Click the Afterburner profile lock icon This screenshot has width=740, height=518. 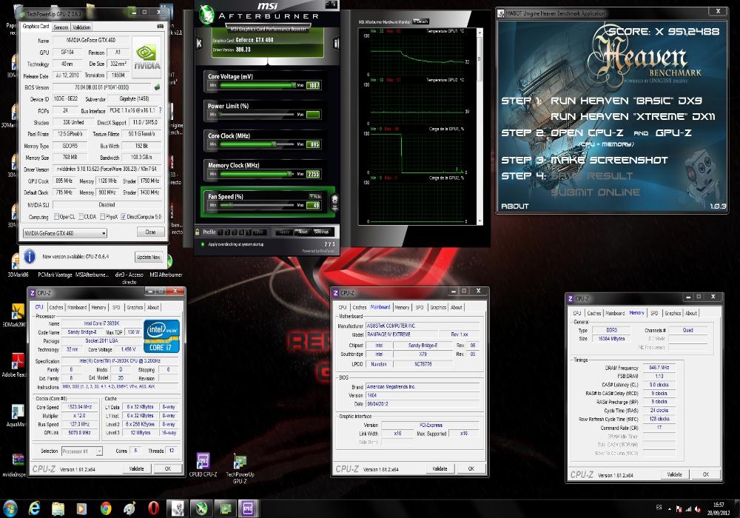point(198,232)
